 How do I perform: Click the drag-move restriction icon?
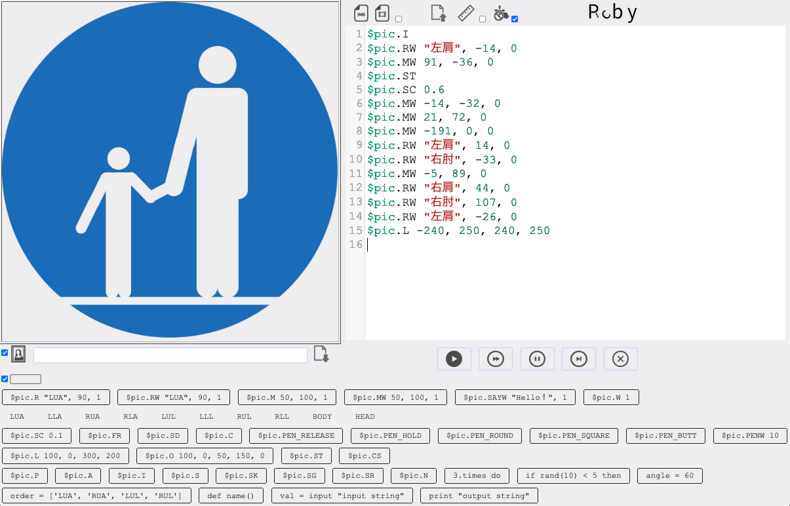pos(501,13)
